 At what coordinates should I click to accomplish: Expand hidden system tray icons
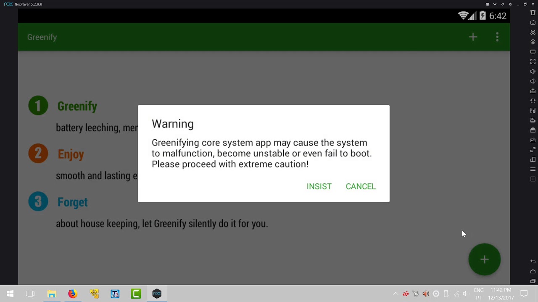click(396, 294)
